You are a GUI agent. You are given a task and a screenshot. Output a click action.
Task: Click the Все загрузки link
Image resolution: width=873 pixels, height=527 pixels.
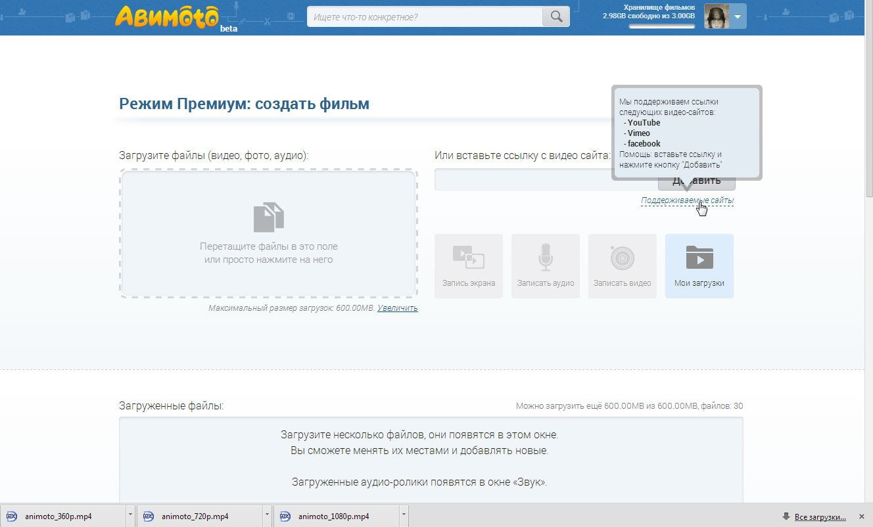(x=820, y=517)
